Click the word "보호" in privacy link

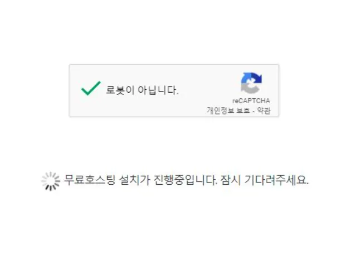point(243,111)
